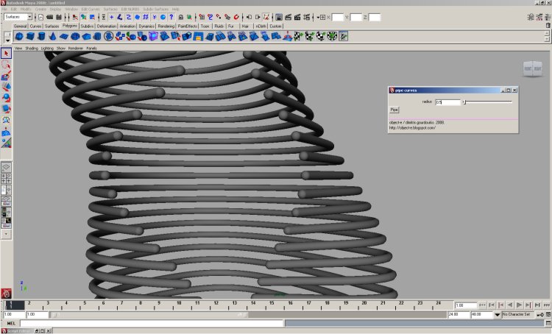Toggle snap to grids in status line
Image resolution: width=552 pixels, height=334 pixels.
(202, 17)
